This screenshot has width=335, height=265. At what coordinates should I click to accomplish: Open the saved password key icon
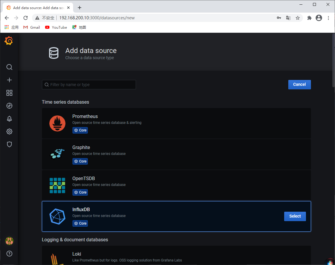click(279, 18)
